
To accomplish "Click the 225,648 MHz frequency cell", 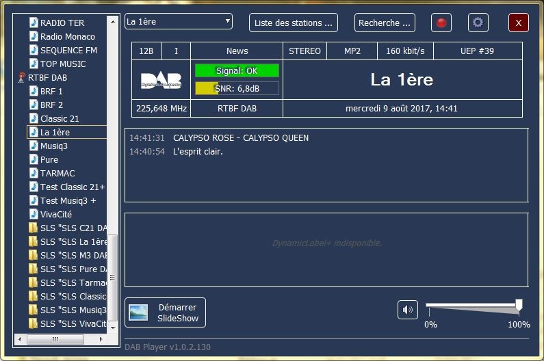I will pos(161,109).
